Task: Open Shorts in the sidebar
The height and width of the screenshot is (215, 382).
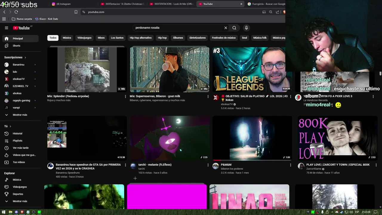Action: (20, 46)
